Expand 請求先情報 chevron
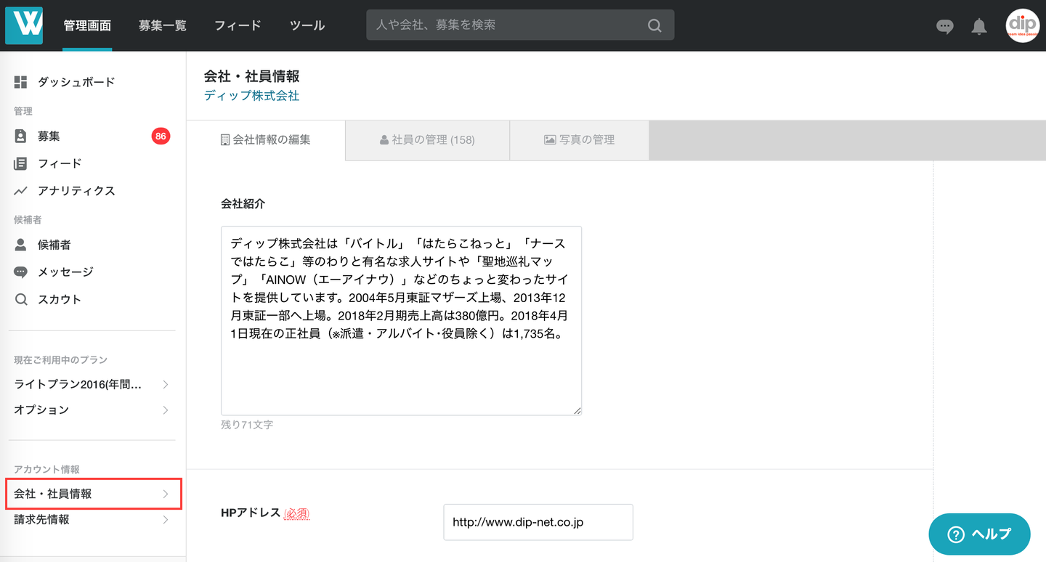Image resolution: width=1046 pixels, height=562 pixels. [166, 520]
